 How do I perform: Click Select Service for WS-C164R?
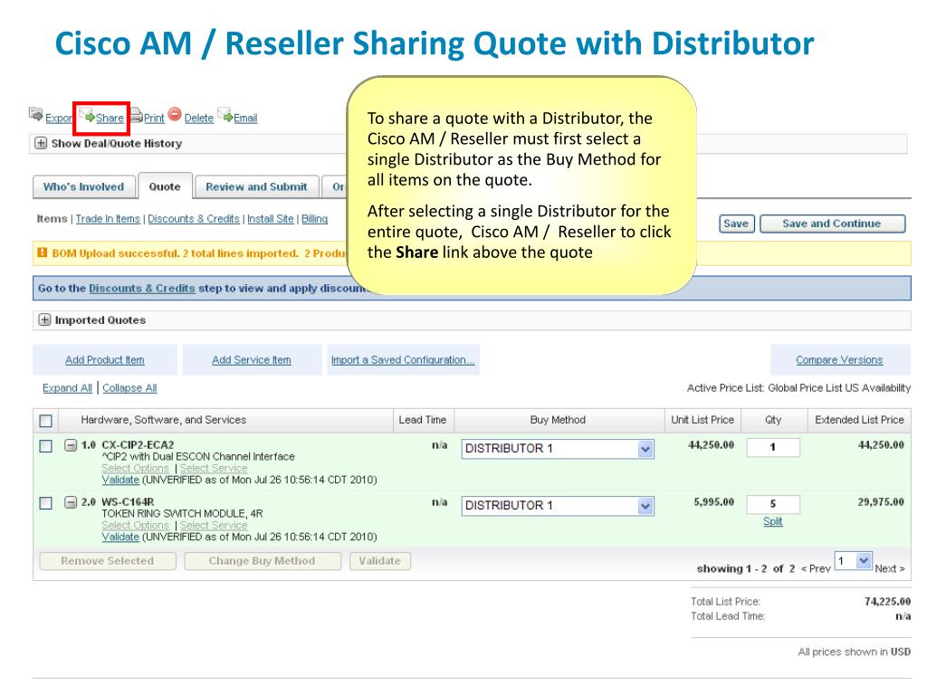(214, 525)
